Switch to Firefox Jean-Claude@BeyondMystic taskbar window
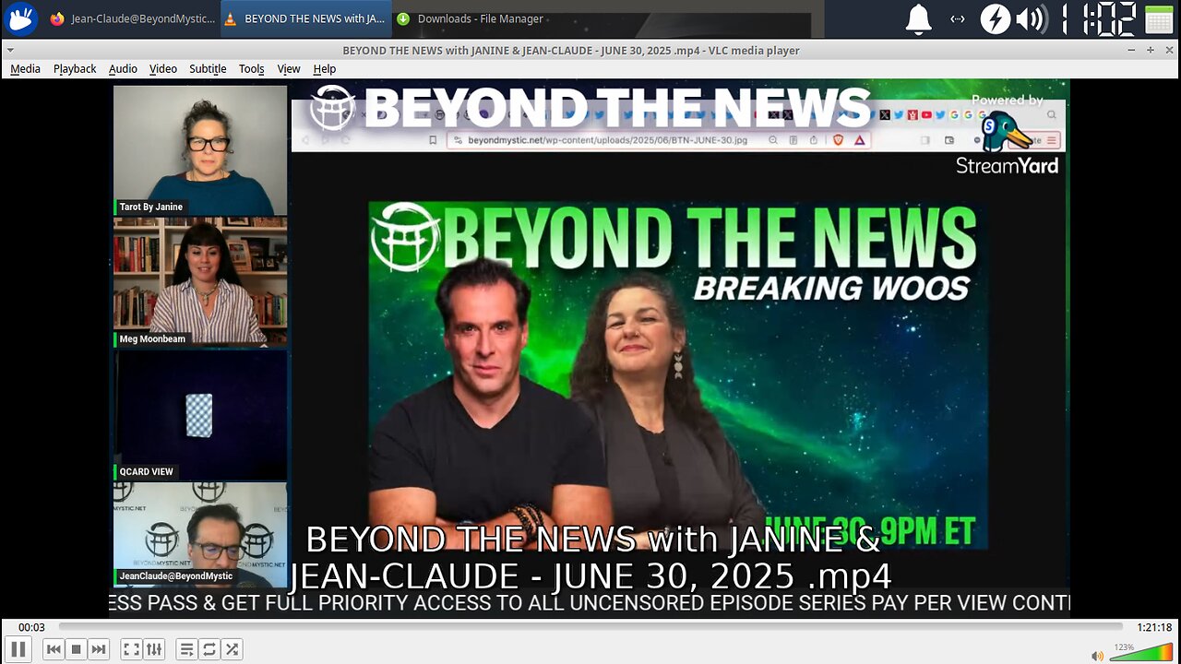 coord(133,18)
